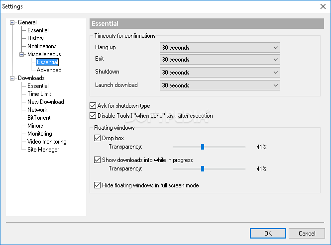The width and height of the screenshot is (331, 245).
Task: Select the Downloads tree item label
Action: (31, 78)
